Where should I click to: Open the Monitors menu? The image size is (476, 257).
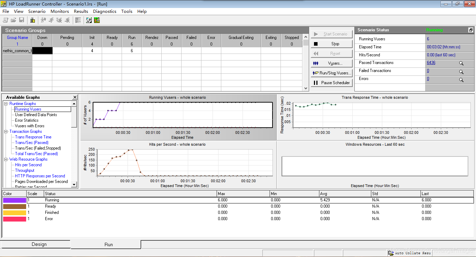(x=60, y=11)
